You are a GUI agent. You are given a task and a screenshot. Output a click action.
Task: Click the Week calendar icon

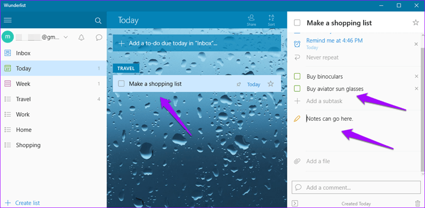coord(8,84)
